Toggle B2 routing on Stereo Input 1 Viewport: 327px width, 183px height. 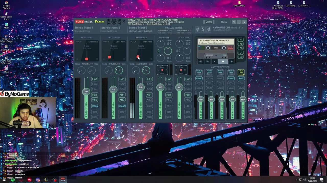(x=95, y=100)
